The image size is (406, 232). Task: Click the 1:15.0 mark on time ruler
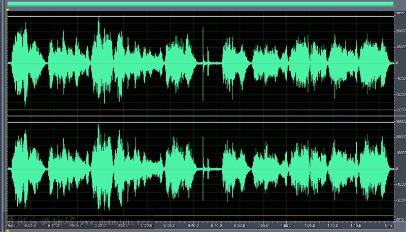[357, 225]
